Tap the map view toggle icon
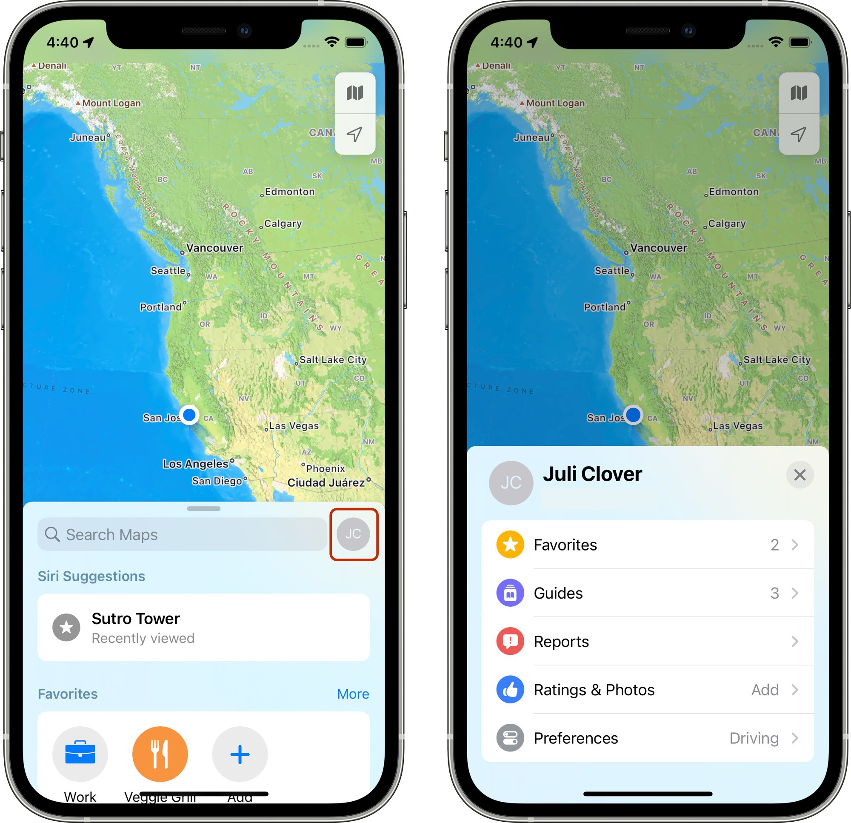The width and height of the screenshot is (851, 823). click(x=356, y=92)
